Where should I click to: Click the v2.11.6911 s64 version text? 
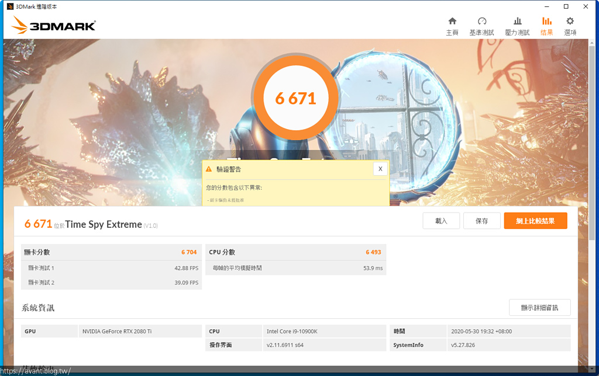point(285,345)
